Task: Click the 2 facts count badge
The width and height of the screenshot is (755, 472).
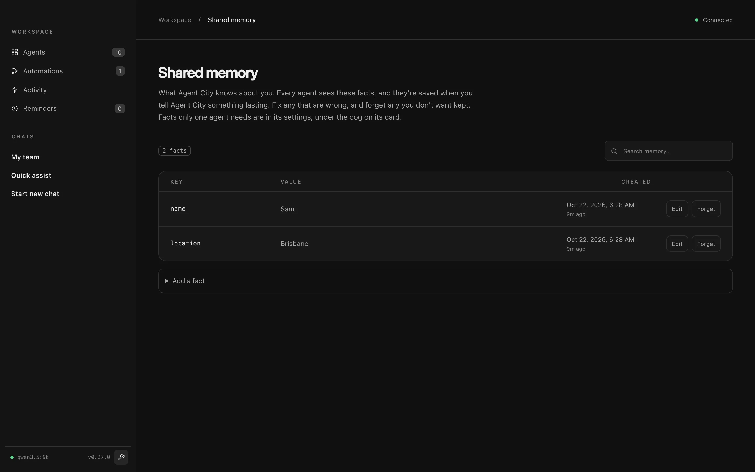Action: click(174, 151)
